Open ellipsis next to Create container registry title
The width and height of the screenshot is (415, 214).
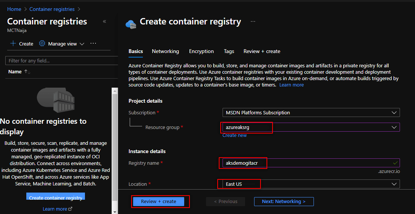coord(253,21)
